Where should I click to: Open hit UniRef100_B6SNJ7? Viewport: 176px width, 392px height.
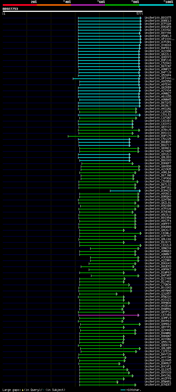point(158,106)
